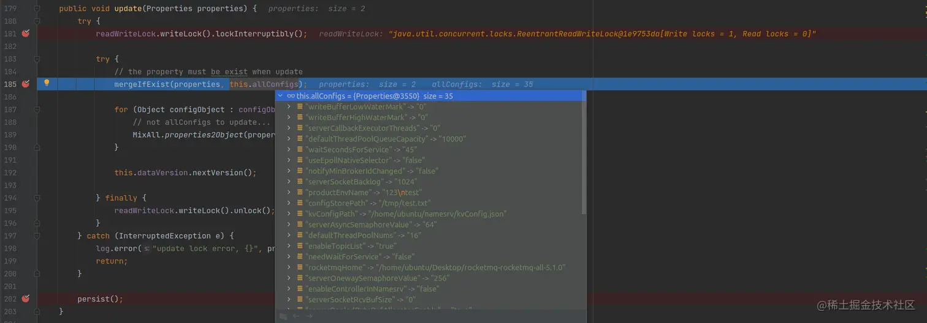Click the field icon of needWaitForService
The height and width of the screenshot is (323, 927).
[300, 256]
